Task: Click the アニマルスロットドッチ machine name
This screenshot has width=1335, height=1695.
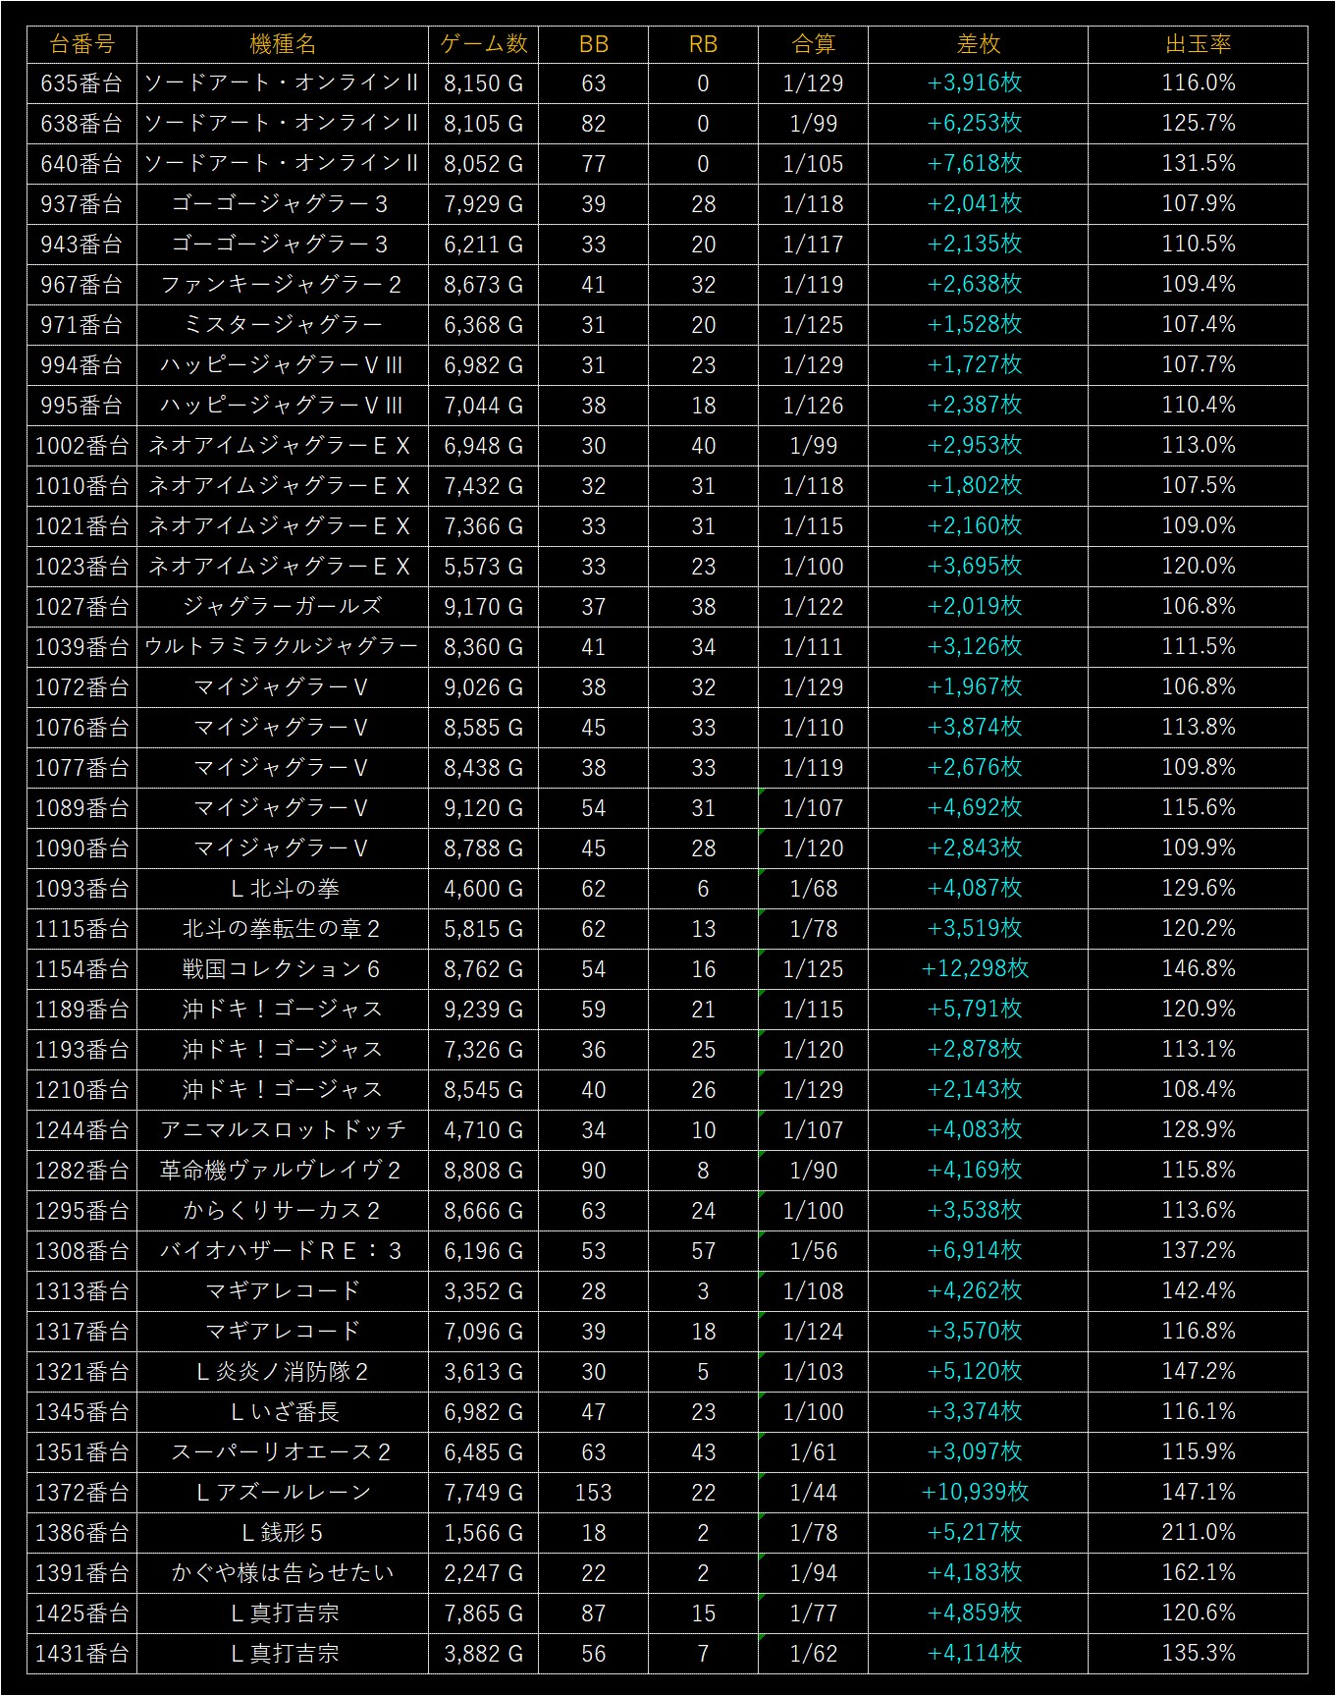Action: (283, 1130)
